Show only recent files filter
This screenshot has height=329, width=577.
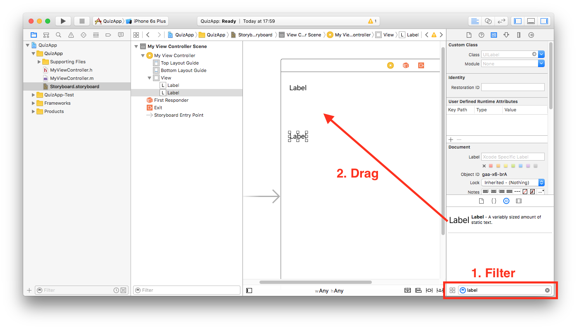click(x=116, y=290)
